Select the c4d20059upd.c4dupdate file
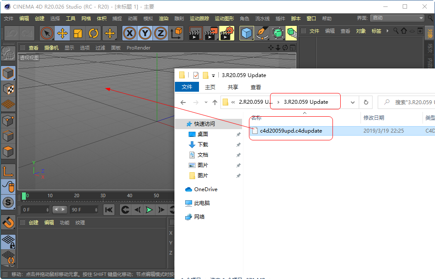This screenshot has height=279, width=435. coord(291,131)
